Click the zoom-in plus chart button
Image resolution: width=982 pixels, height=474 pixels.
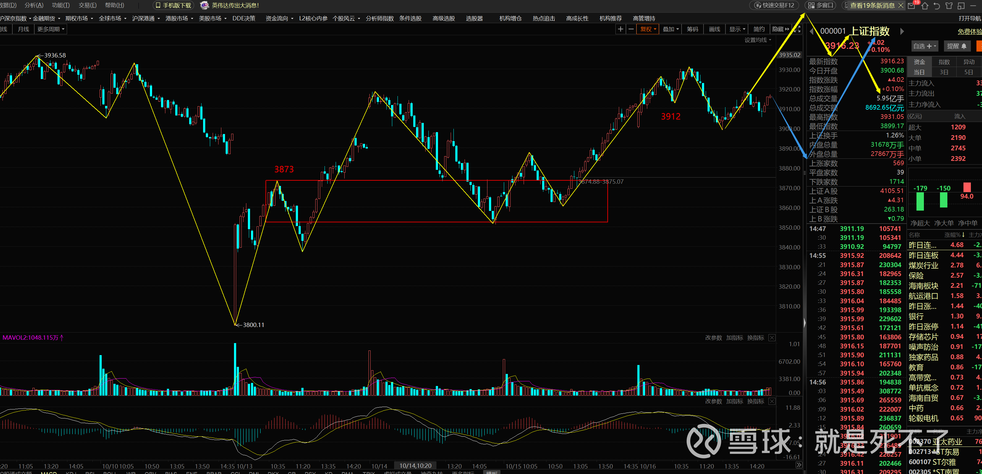[620, 29]
